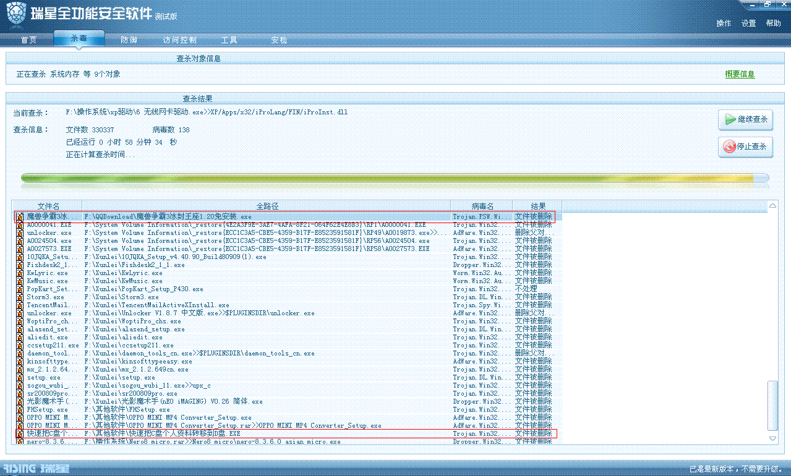Click the 继续查杀 continue scan button

(745, 119)
